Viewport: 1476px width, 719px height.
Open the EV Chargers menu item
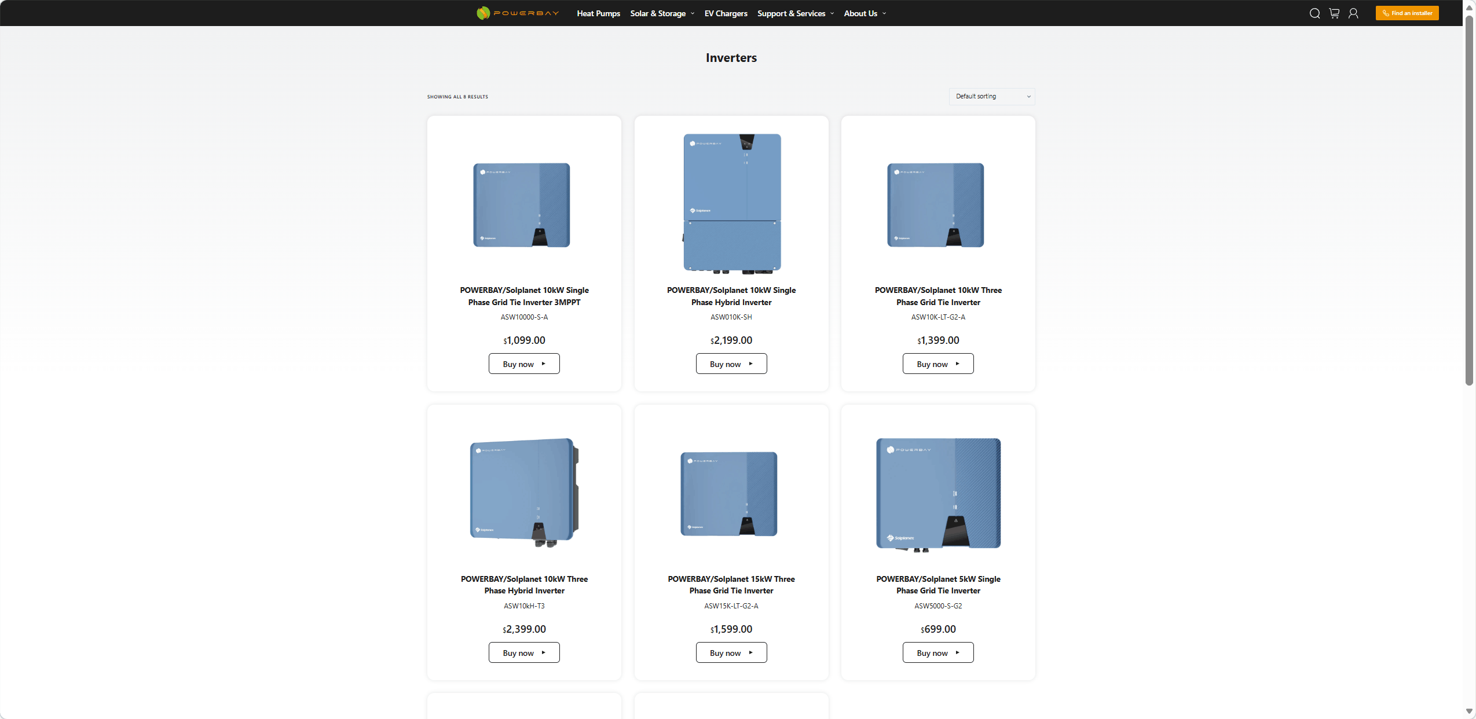pos(726,13)
